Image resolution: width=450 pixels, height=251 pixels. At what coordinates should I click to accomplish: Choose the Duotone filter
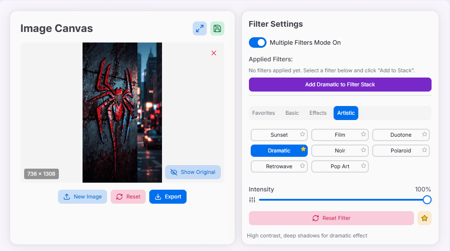(x=401, y=135)
